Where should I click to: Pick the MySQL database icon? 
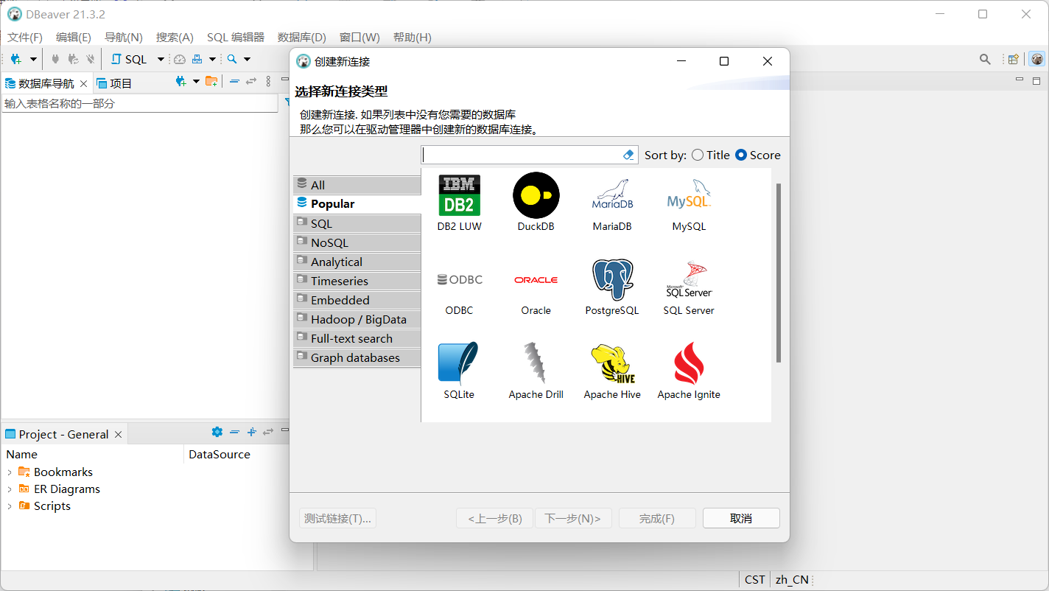coord(689,195)
